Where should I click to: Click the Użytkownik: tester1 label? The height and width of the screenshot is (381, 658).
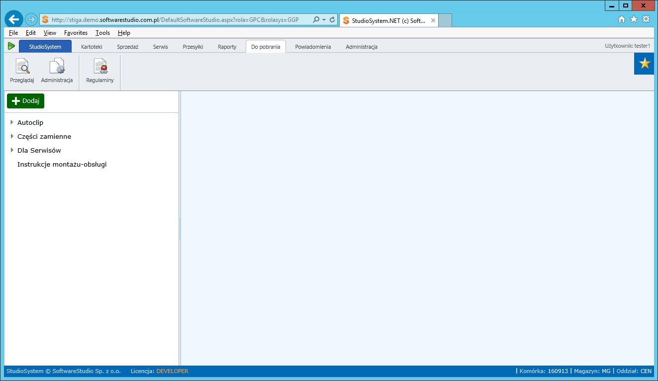click(x=627, y=46)
